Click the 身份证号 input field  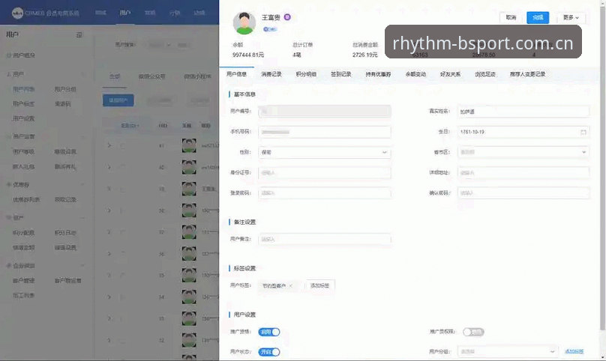click(x=325, y=172)
